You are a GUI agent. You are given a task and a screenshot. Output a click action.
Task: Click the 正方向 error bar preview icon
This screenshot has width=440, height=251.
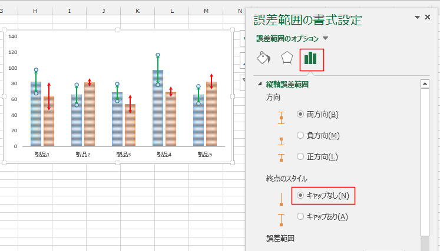281,157
